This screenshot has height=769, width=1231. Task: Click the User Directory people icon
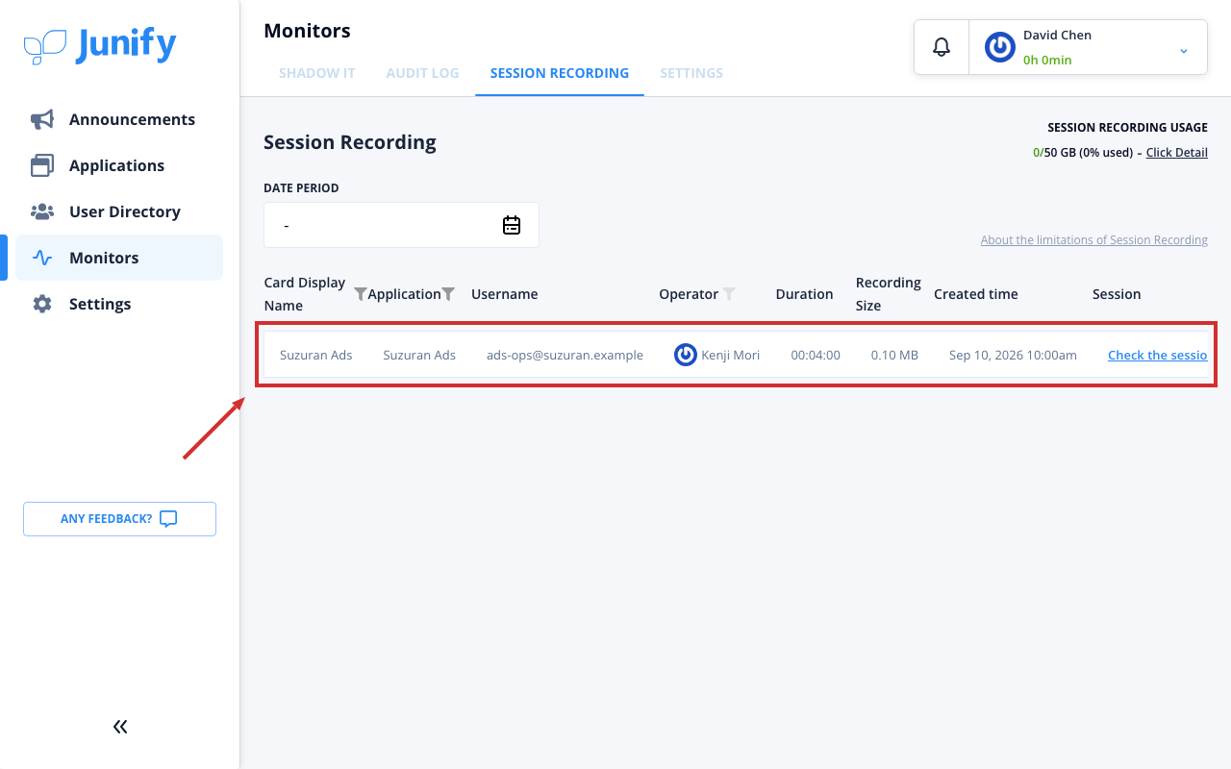(x=42, y=211)
